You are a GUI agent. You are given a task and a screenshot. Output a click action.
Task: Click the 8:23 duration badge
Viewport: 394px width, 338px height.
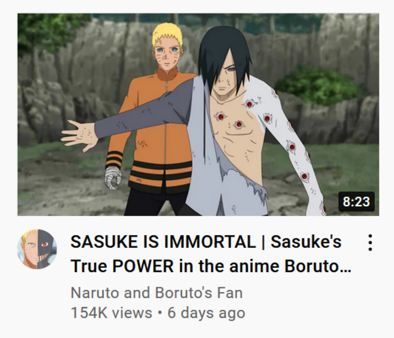click(x=356, y=202)
